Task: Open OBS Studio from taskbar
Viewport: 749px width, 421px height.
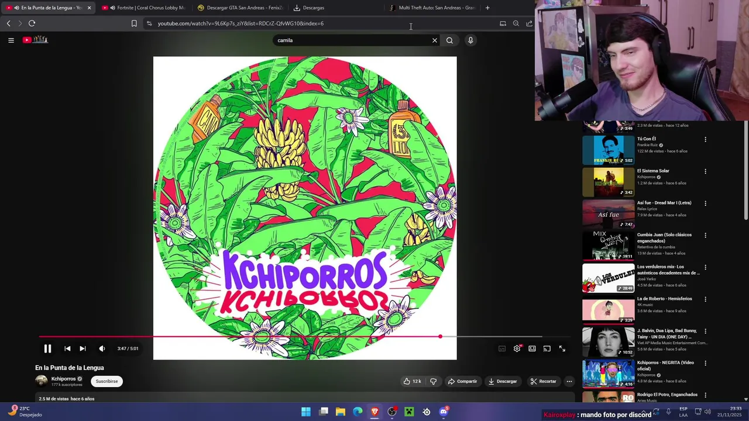Action: 392,412
